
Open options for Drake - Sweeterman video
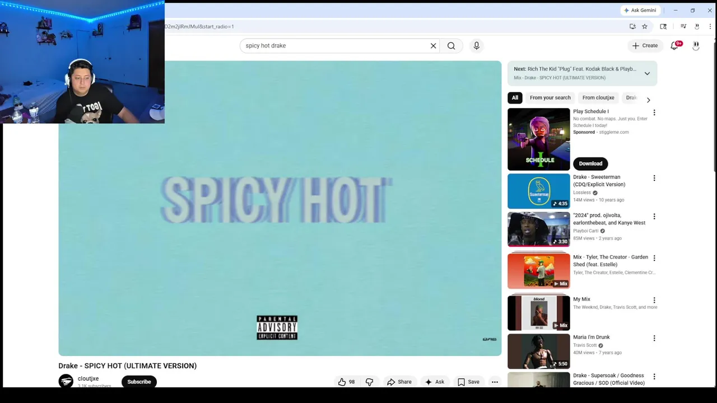654,178
